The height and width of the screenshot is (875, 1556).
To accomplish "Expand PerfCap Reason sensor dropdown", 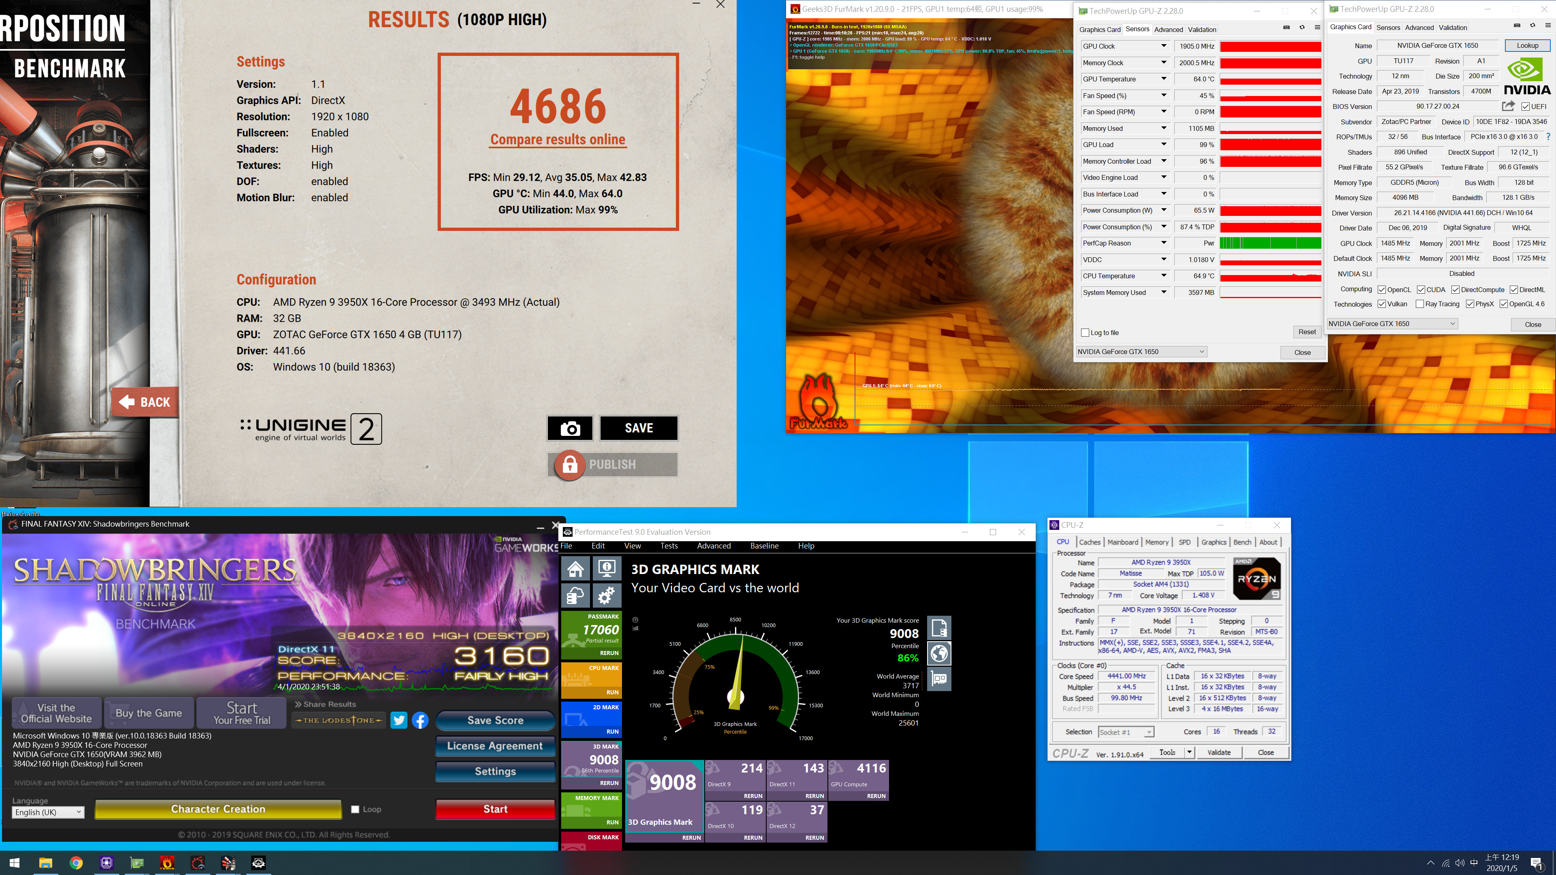I will coord(1163,243).
